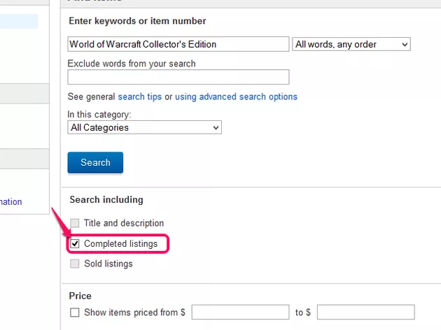
Task: Click the partially visible left sidebar link
Action: (11, 202)
